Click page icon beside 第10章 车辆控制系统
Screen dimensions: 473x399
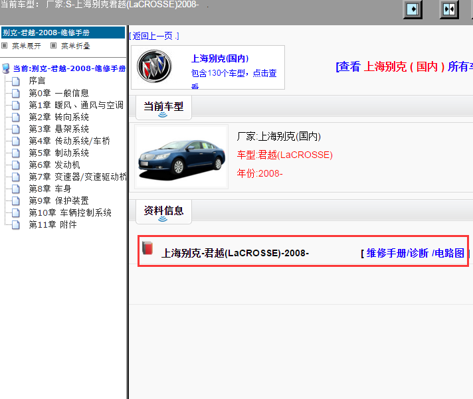(16, 212)
